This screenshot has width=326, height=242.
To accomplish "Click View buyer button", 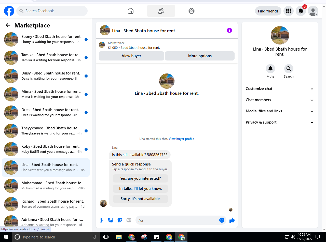I will point(131,56).
